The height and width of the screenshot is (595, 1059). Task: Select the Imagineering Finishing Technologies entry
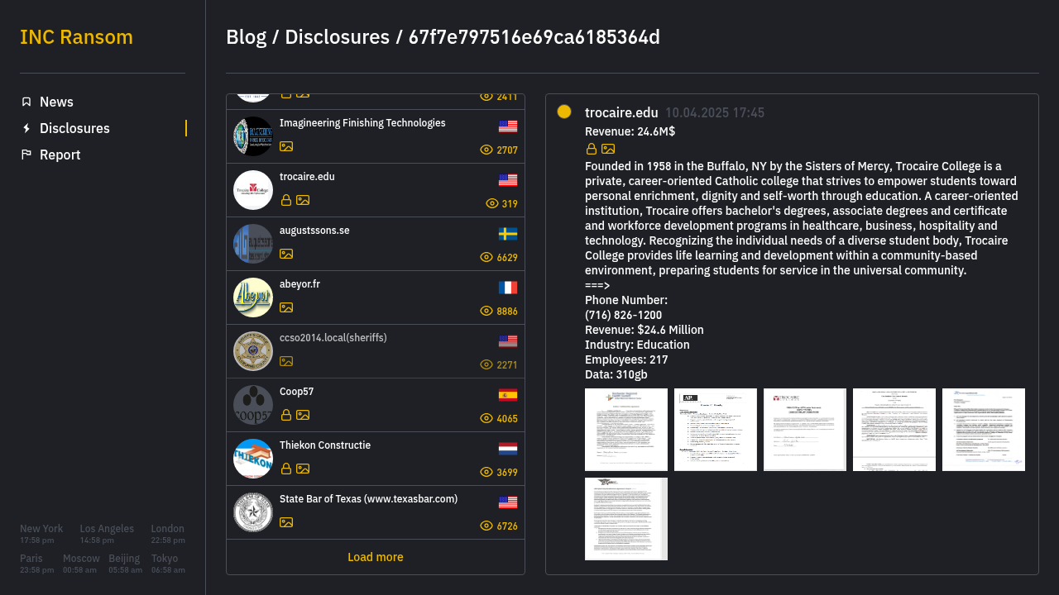coord(376,136)
